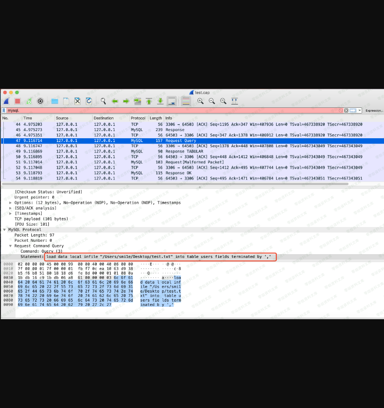Image resolution: width=384 pixels, height=408 pixels.
Task: Expand the Options (12 bytes) tree node
Action: coord(11,203)
